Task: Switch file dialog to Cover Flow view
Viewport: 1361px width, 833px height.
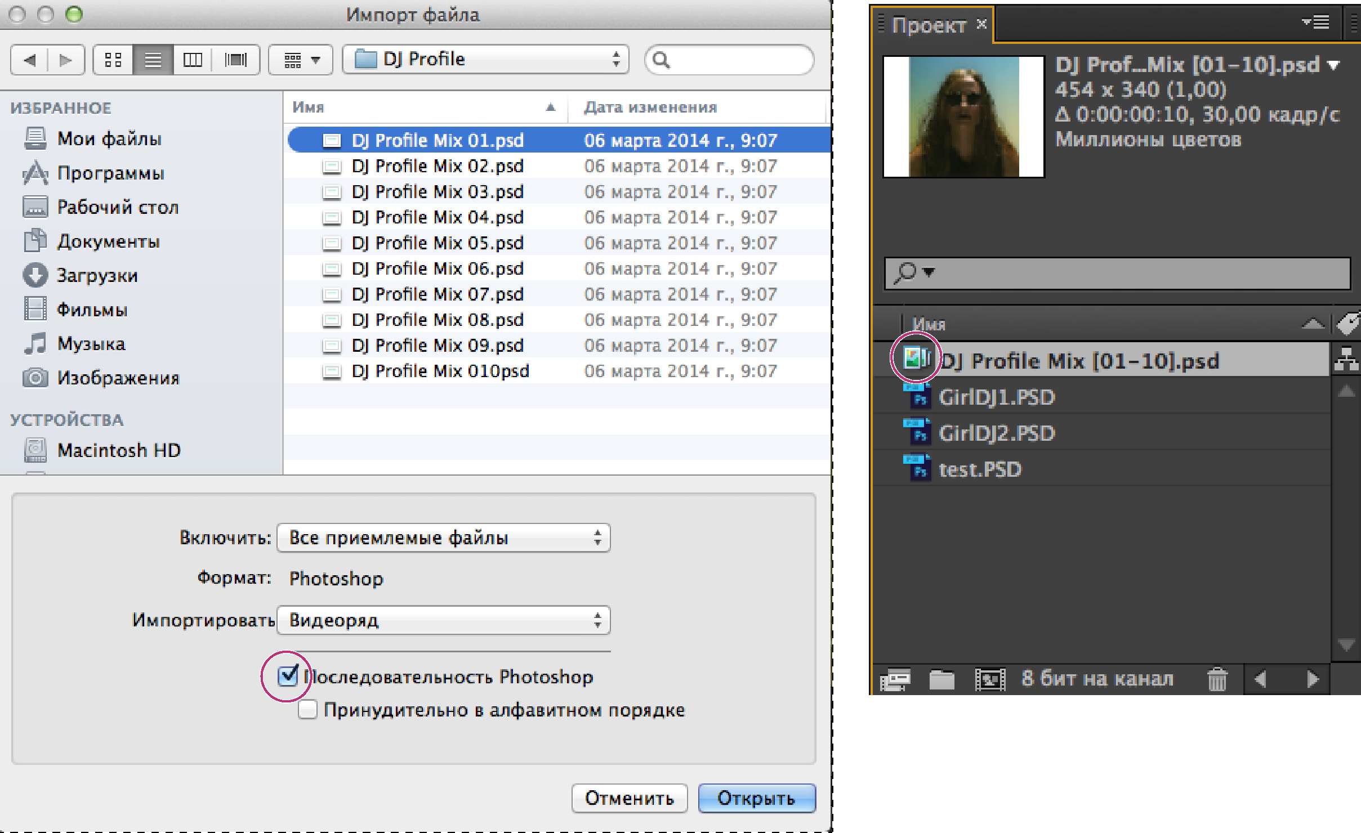Action: pyautogui.click(x=235, y=60)
